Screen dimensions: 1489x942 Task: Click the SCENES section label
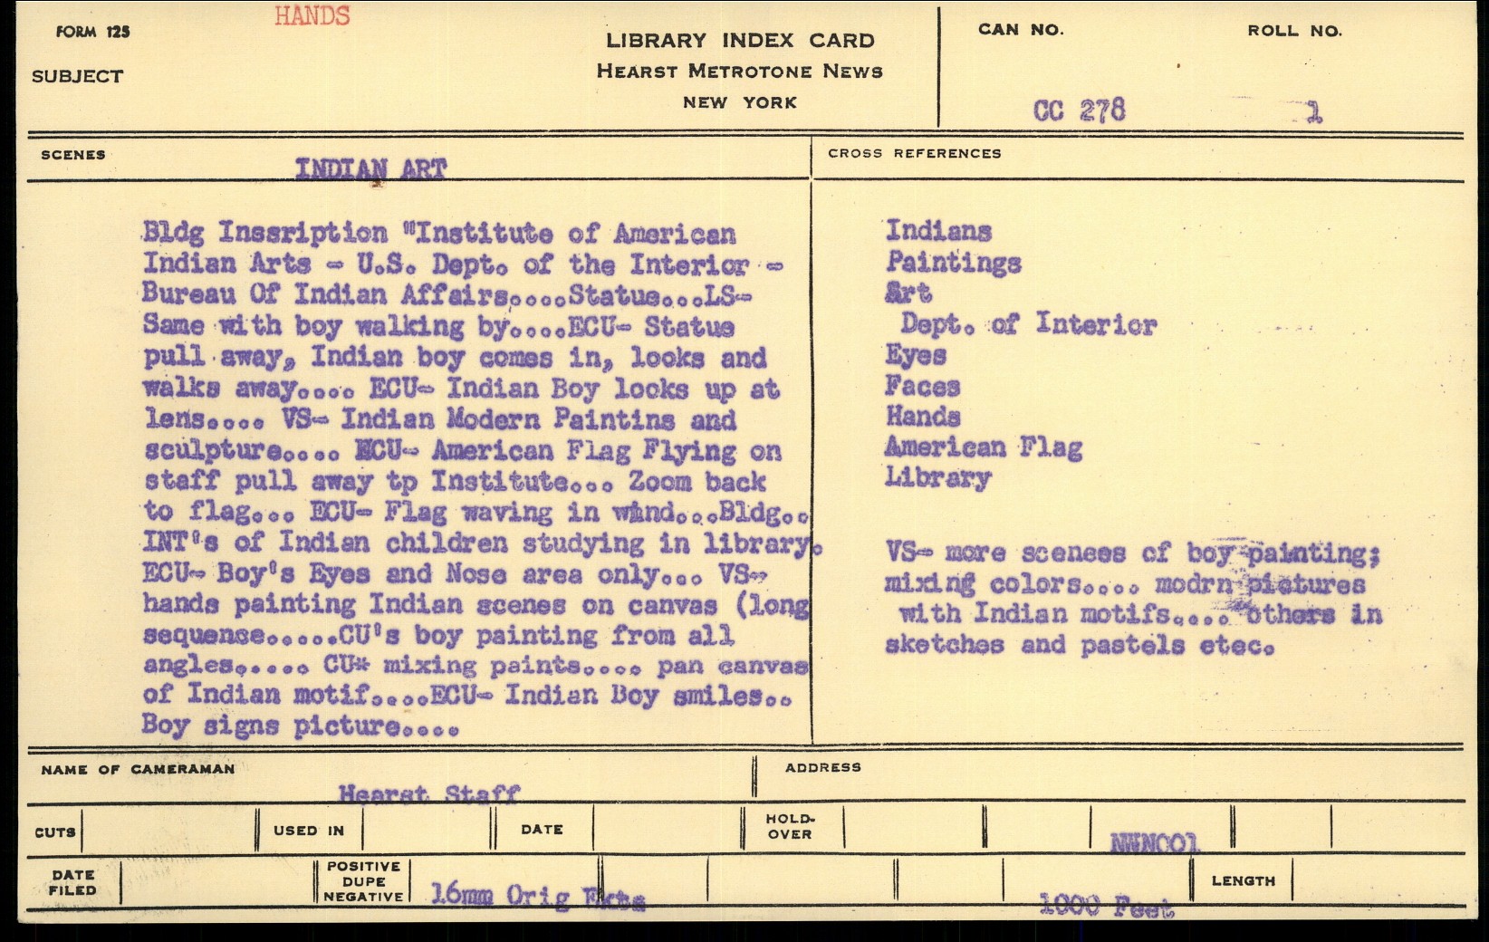pos(73,155)
